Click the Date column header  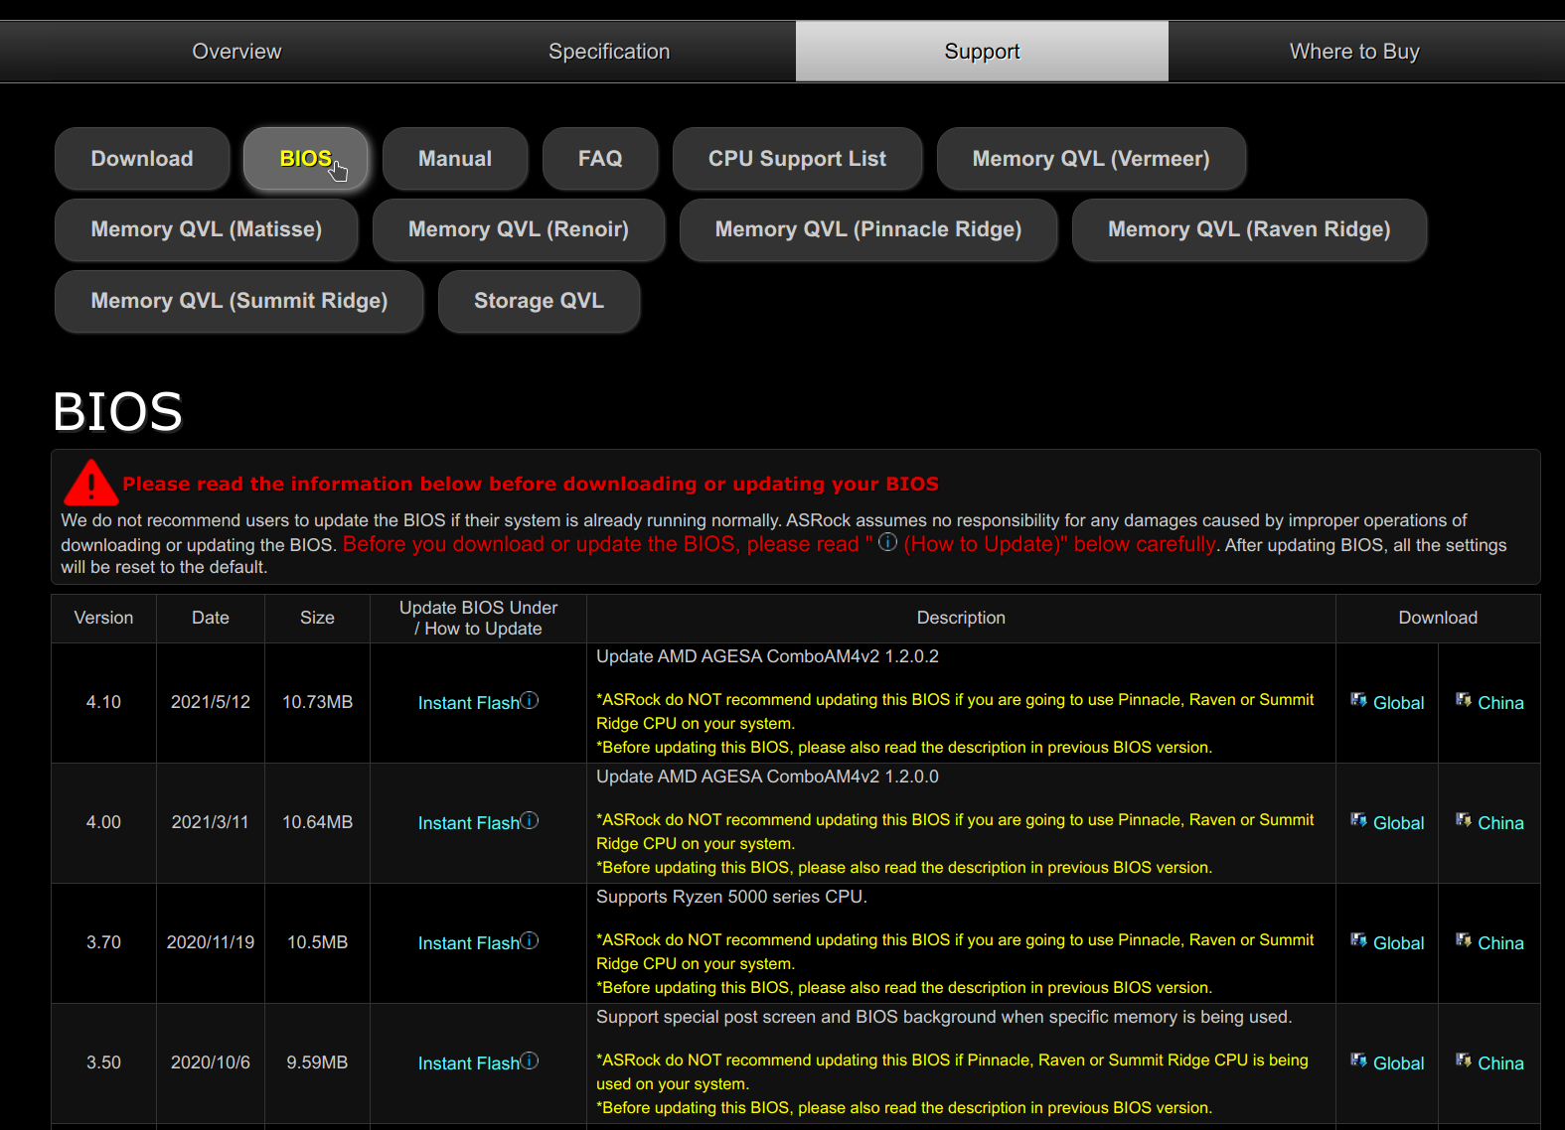click(211, 618)
